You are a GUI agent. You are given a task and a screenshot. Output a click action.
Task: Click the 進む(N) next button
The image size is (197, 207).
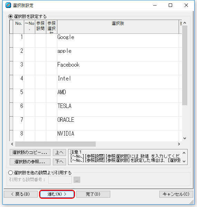[x=57, y=194]
